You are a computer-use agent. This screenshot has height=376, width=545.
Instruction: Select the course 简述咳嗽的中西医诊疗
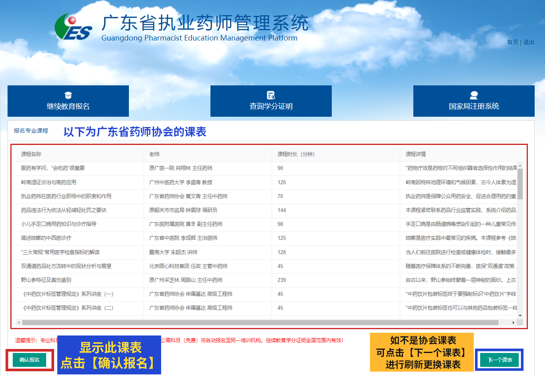point(46,238)
